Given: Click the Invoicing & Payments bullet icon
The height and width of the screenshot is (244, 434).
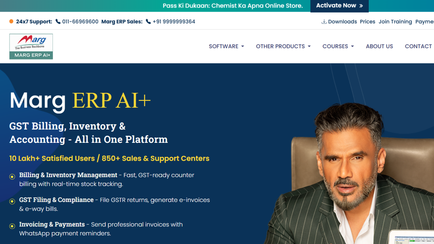Looking at the screenshot, I should [x=12, y=226].
